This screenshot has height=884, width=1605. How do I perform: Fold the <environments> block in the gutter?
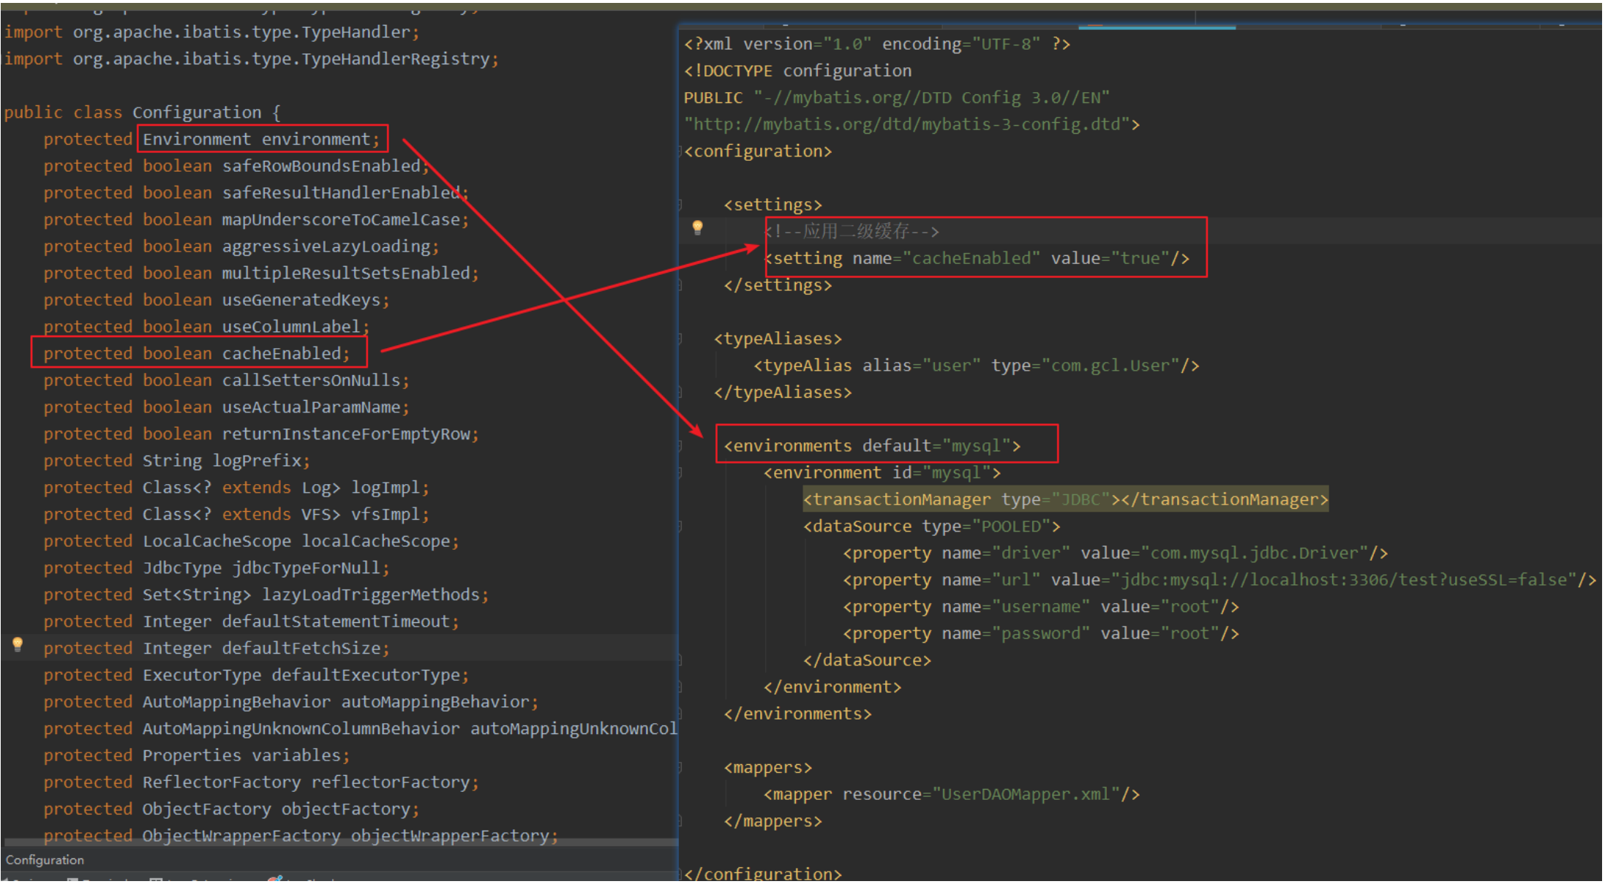tap(680, 446)
